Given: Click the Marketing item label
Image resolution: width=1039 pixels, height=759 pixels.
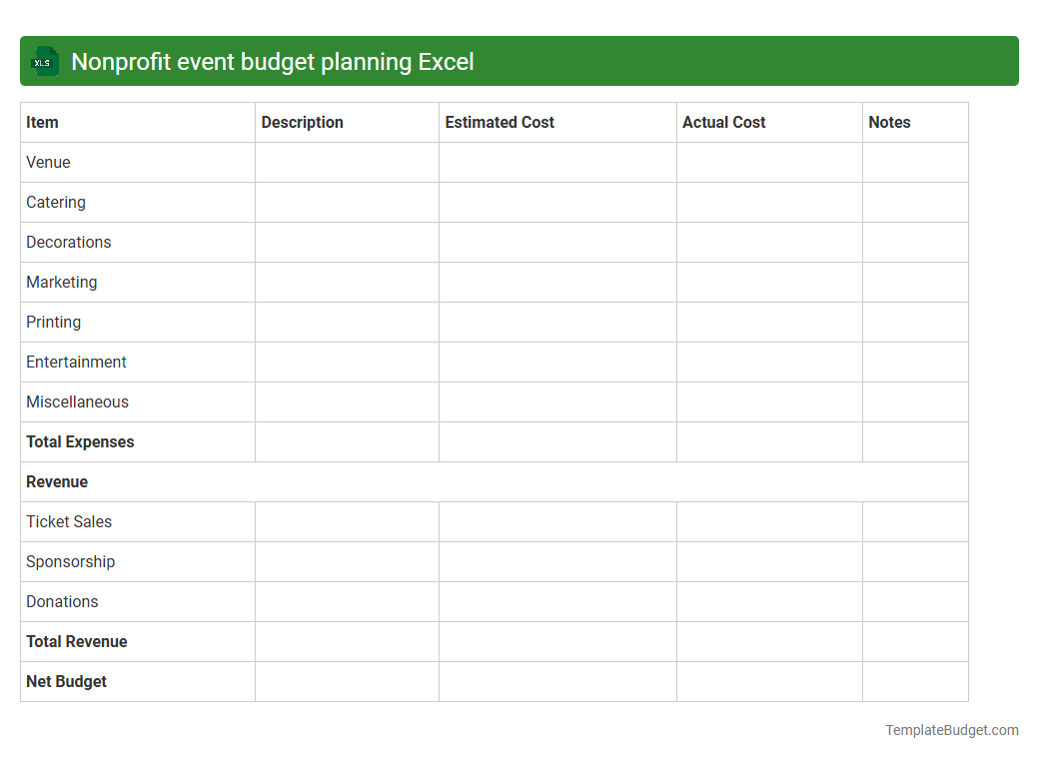Looking at the screenshot, I should 62,282.
